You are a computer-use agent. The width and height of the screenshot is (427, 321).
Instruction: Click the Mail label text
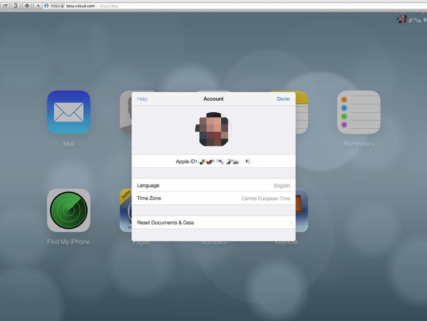69,144
